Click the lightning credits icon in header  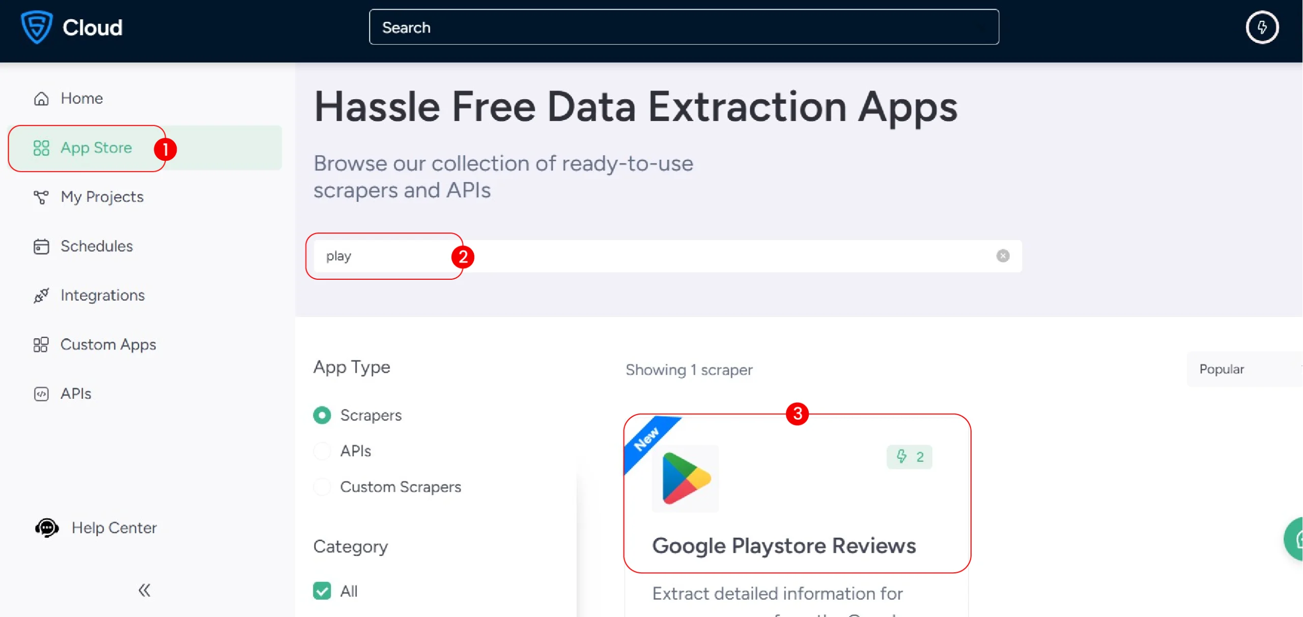1262,27
